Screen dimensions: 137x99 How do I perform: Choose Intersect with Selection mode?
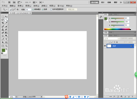click(18, 10)
